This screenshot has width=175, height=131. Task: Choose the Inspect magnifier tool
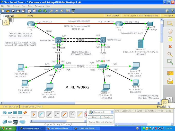coord(170,54)
